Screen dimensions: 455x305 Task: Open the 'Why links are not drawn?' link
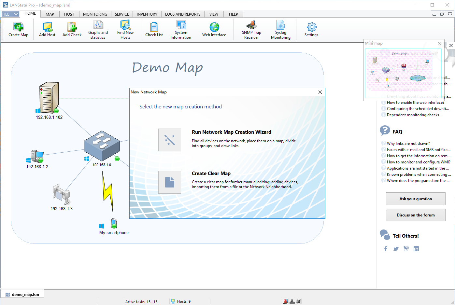click(408, 144)
